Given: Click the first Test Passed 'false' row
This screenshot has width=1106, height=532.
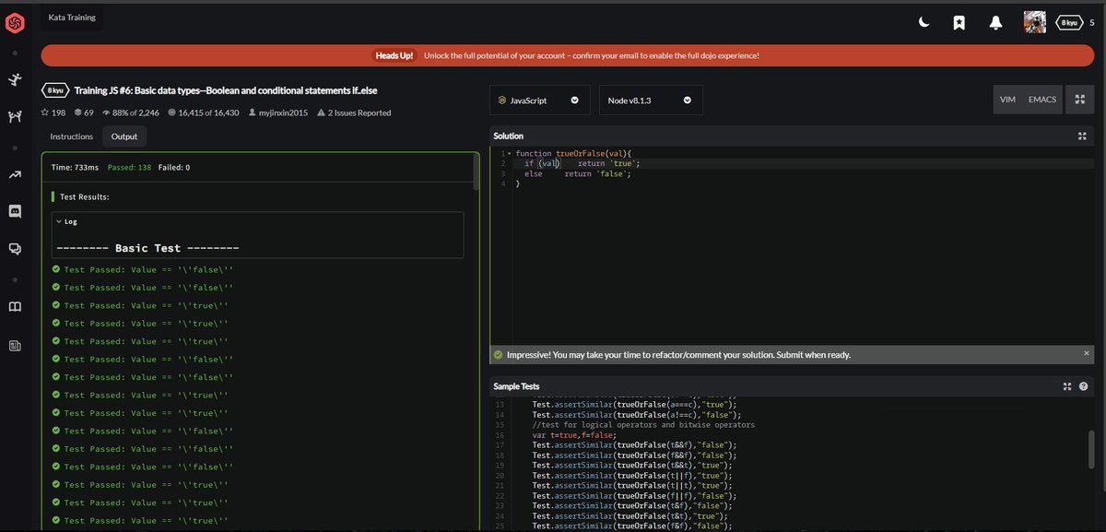Looking at the screenshot, I should pos(141,269).
